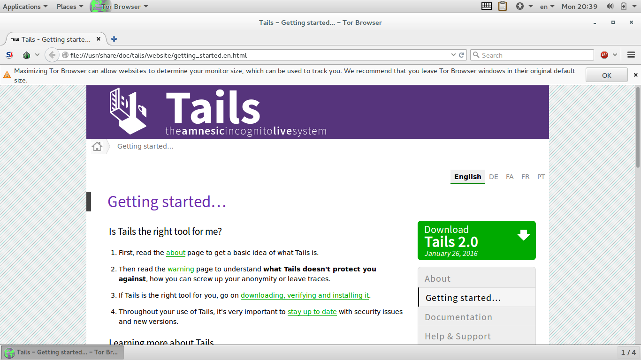Click the on-screen keyboard icon in top bar

pyautogui.click(x=487, y=6)
